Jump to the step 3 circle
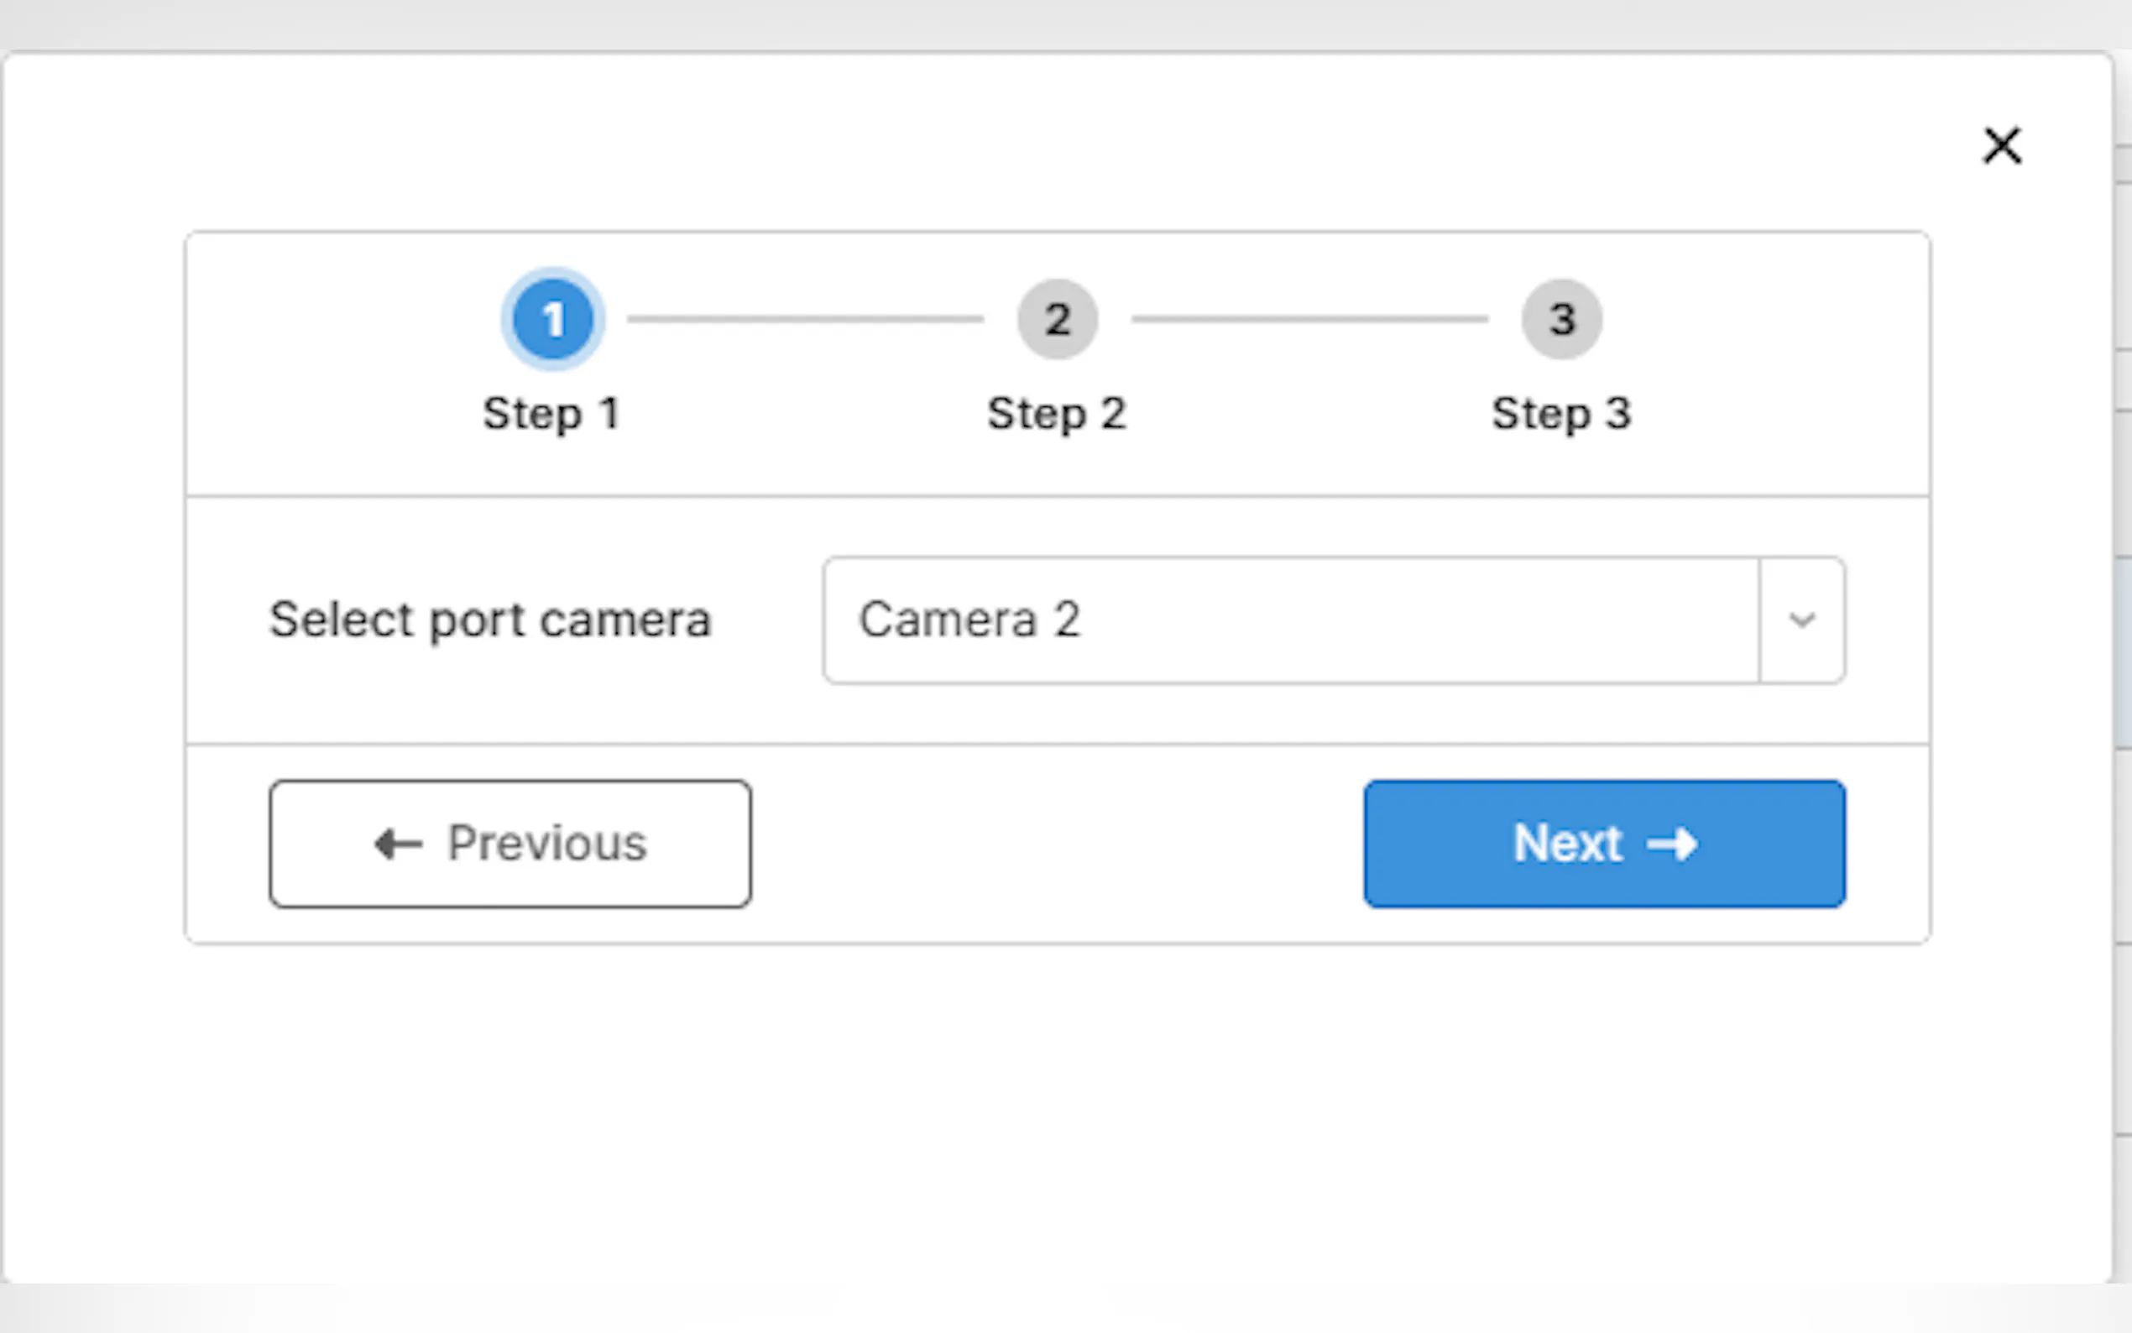The image size is (2132, 1333). 1561,319
